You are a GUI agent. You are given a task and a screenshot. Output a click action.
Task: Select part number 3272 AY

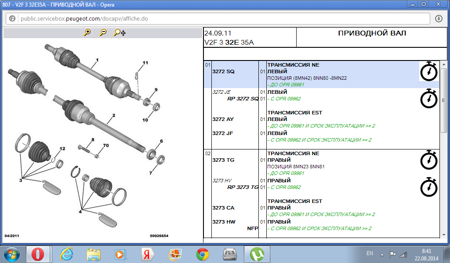[x=224, y=119]
